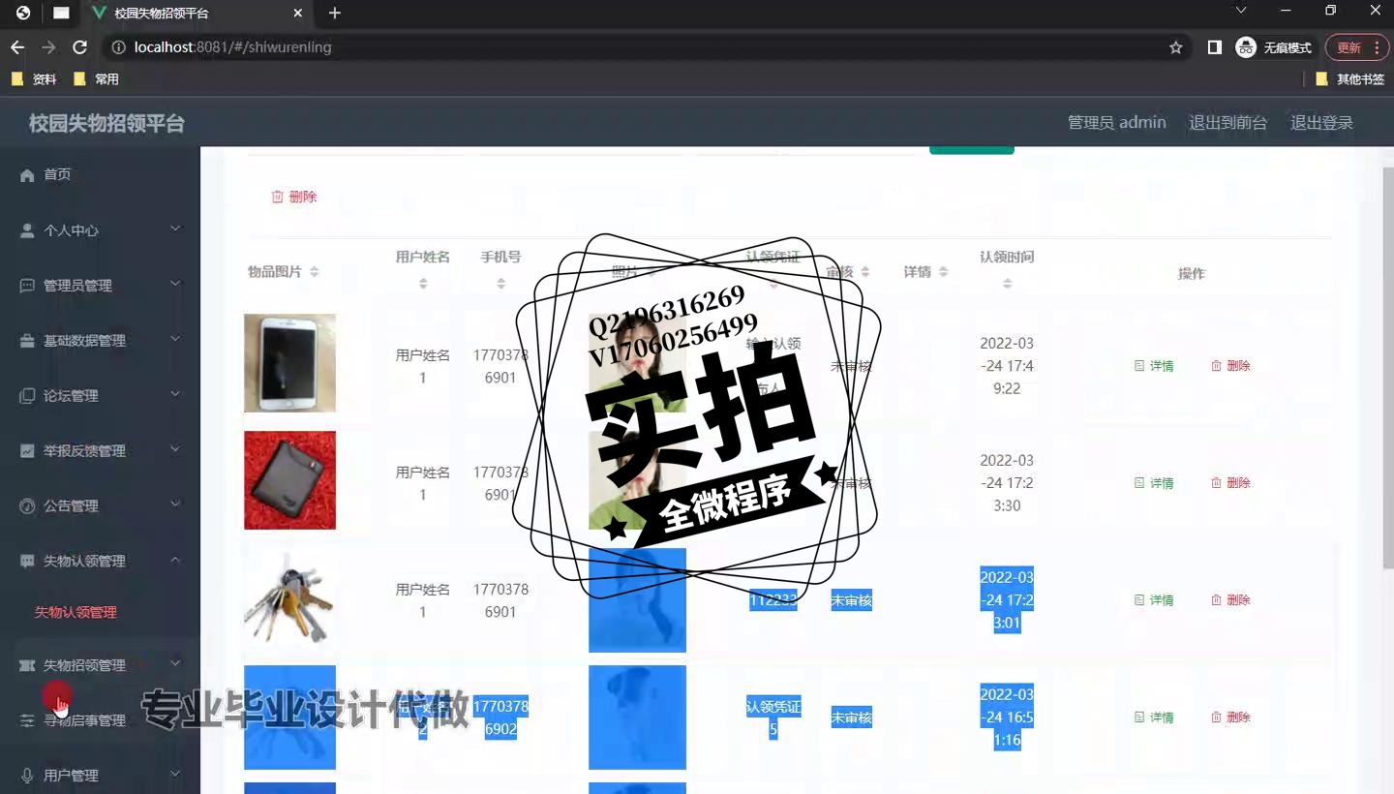
Task: Open 详情 for 17:23:01 row
Action: [x=1154, y=600]
